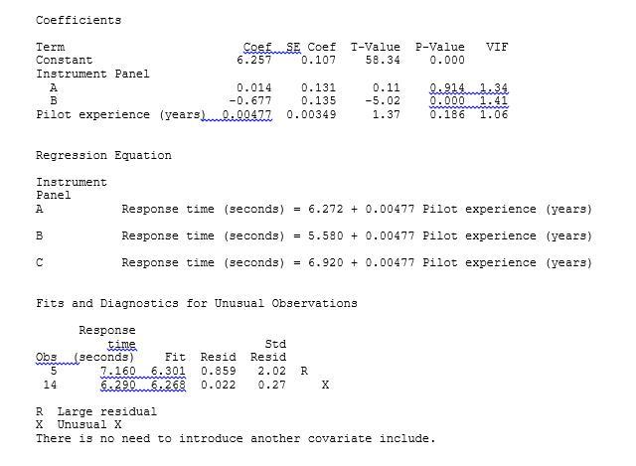The image size is (636, 466).
Task: Click the T-Value column header
Action: click(376, 47)
